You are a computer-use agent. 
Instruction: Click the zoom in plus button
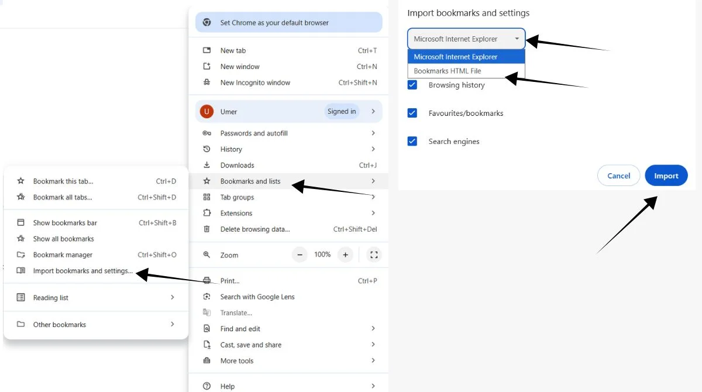pyautogui.click(x=346, y=255)
